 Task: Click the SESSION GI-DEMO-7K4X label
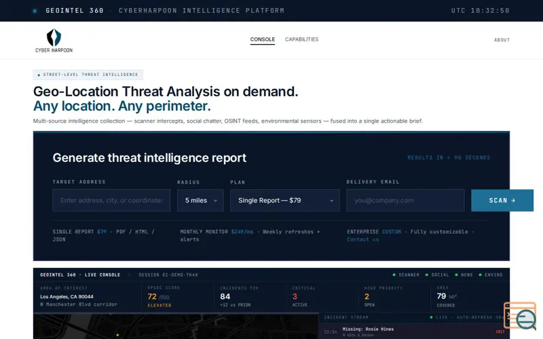[168, 275]
